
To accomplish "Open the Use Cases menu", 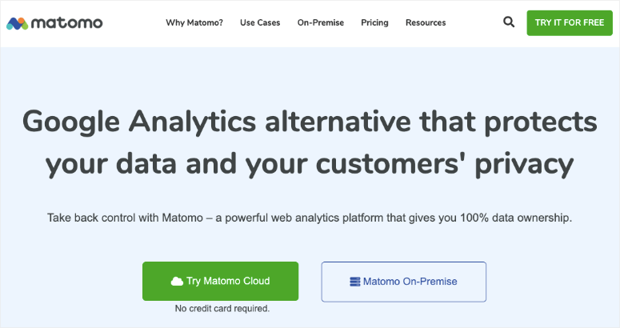I will coord(260,22).
